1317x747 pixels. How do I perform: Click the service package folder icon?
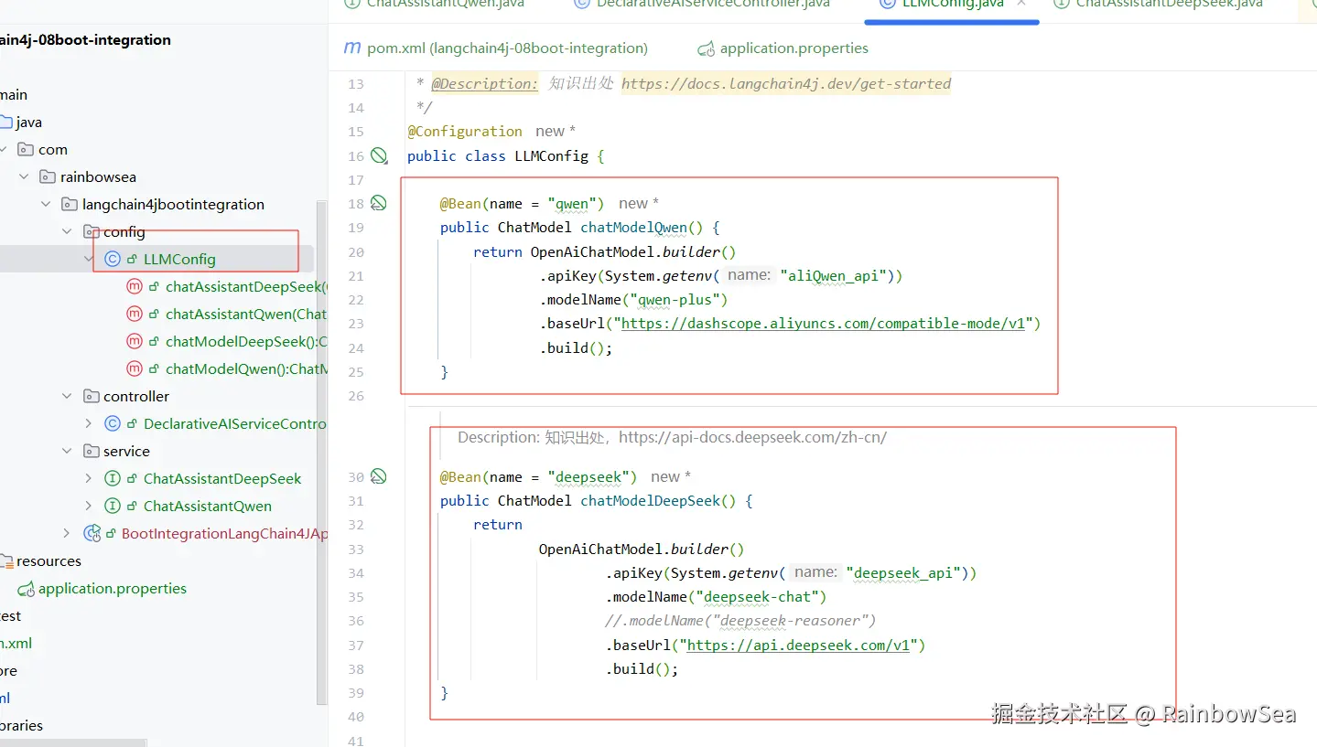point(91,451)
